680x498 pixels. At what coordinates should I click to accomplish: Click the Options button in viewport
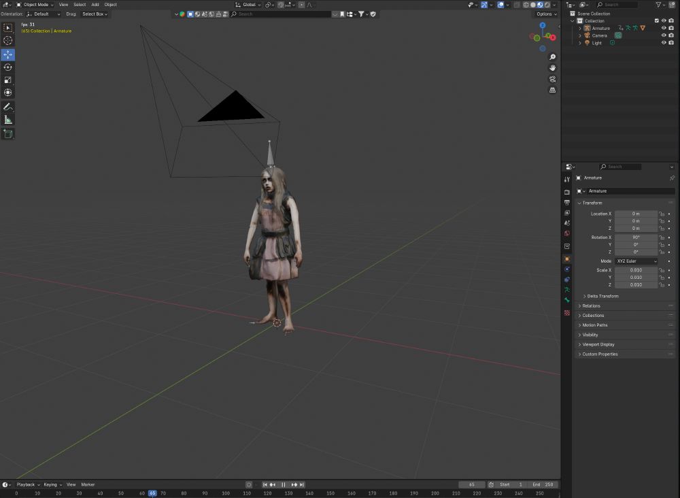[x=545, y=14]
